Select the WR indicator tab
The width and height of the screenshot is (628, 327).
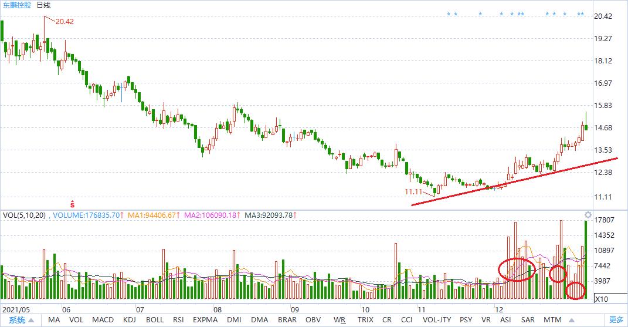point(340,320)
